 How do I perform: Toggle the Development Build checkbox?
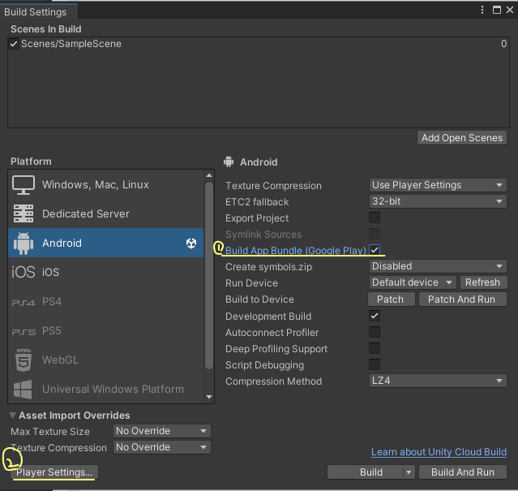click(x=375, y=316)
